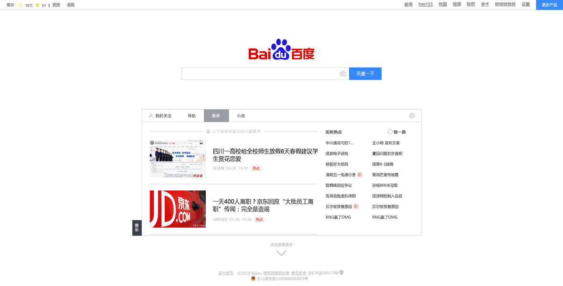Click the 百度一下 search button
563x286 pixels.
click(x=365, y=73)
